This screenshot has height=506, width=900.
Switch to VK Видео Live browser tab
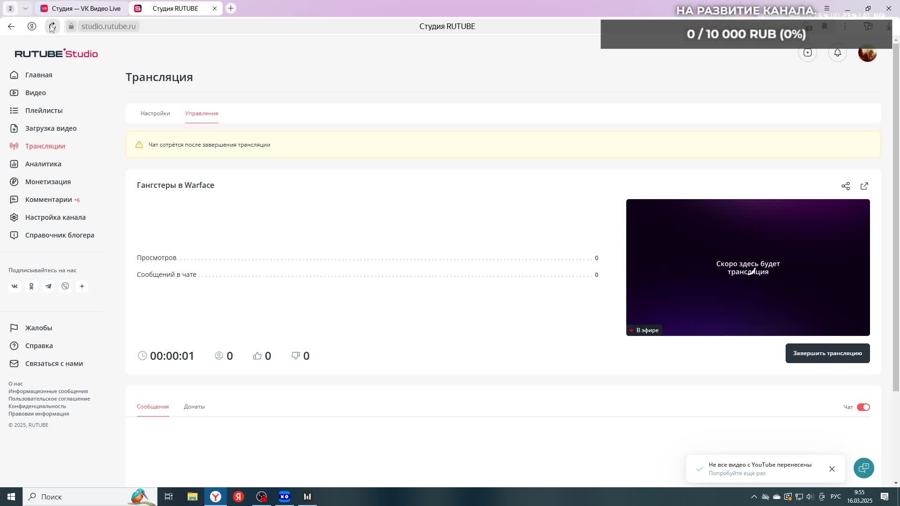click(x=81, y=8)
